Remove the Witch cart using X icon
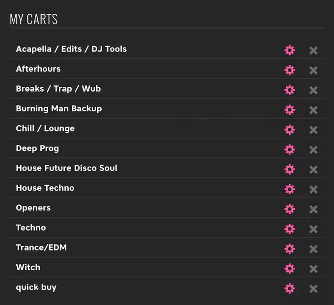This screenshot has height=305, width=334. point(313,269)
